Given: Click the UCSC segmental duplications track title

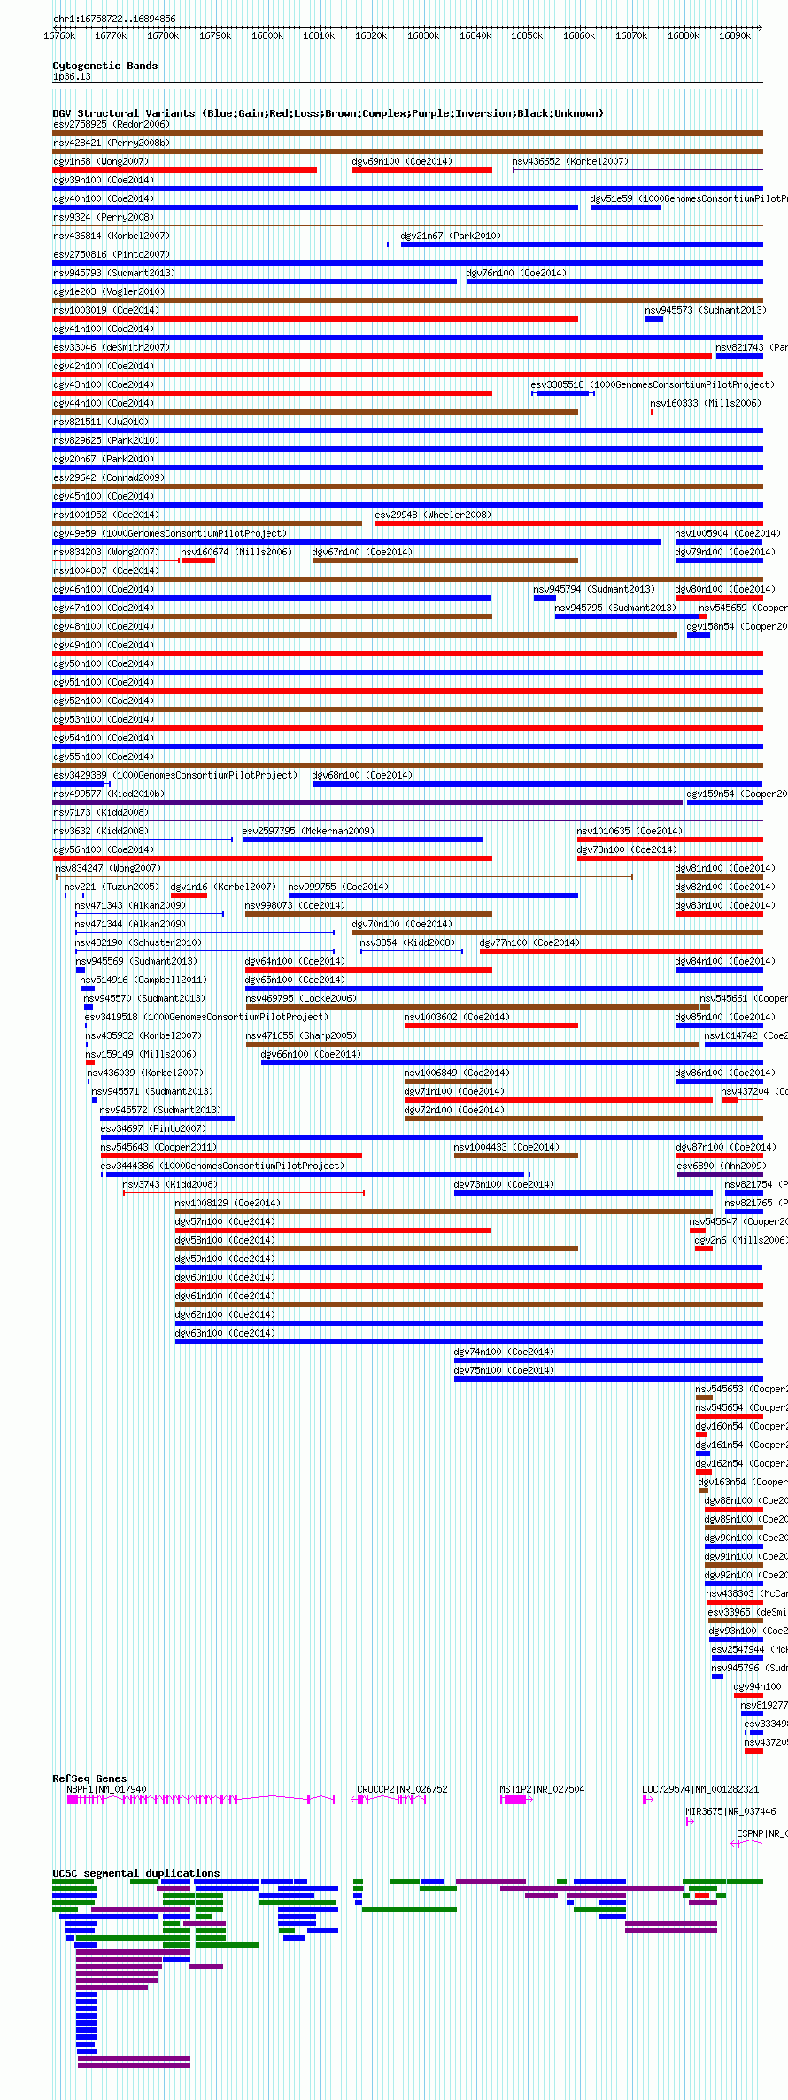Looking at the screenshot, I should (135, 1873).
